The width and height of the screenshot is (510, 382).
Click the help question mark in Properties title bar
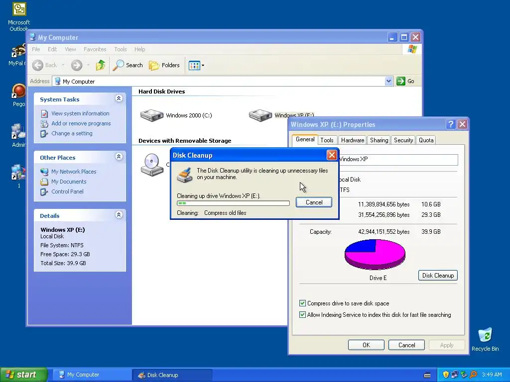pos(450,124)
